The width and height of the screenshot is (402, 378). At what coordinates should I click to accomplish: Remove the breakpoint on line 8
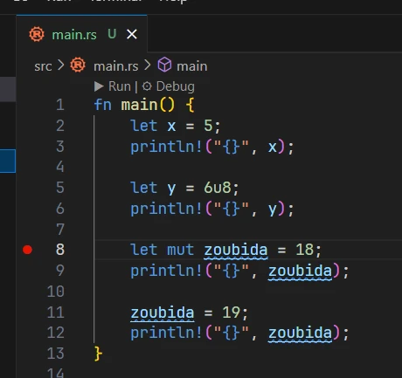[27, 250]
